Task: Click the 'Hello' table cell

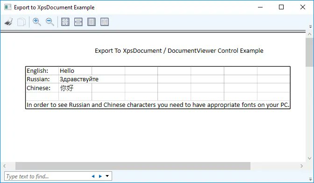Action: tap(75, 71)
